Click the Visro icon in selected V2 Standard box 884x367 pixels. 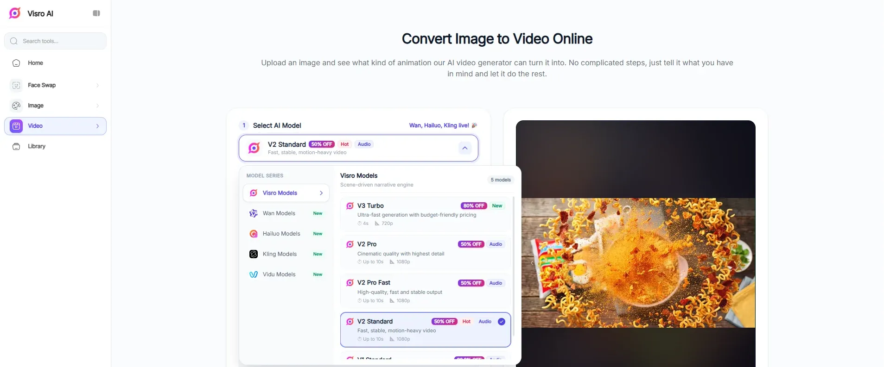(x=254, y=148)
